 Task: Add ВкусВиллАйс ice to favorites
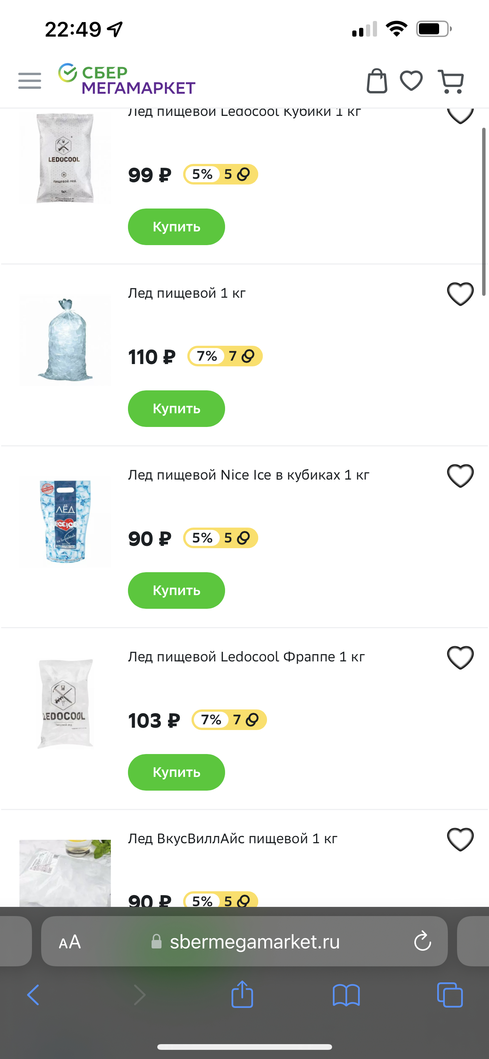[460, 839]
